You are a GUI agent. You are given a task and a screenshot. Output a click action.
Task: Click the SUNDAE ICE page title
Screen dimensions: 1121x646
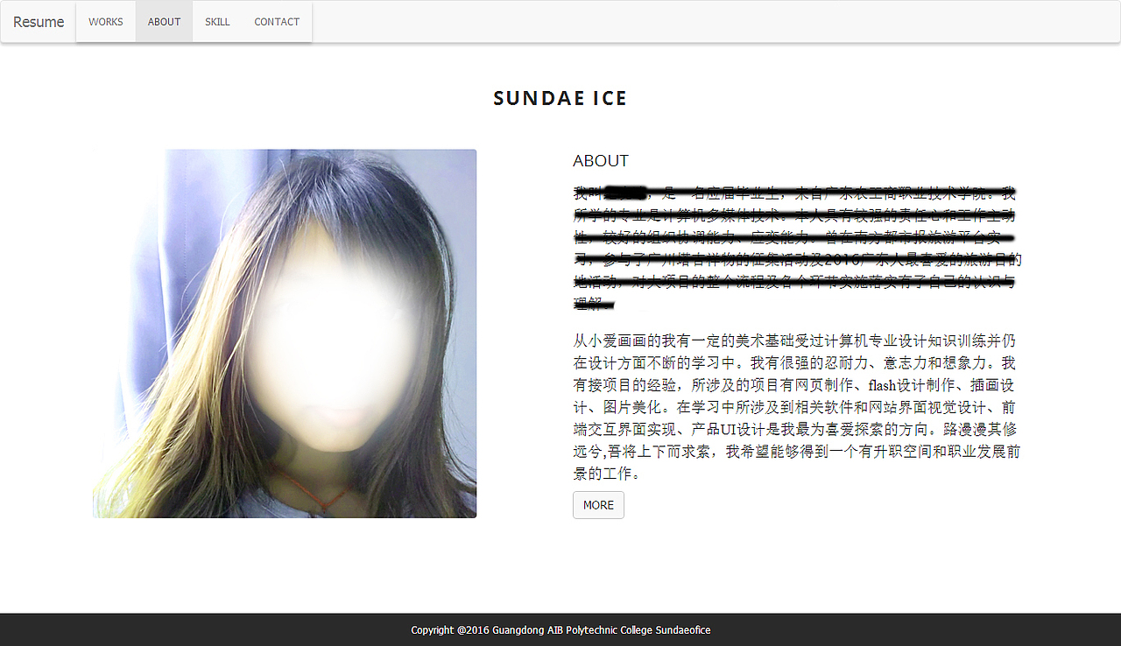560,98
